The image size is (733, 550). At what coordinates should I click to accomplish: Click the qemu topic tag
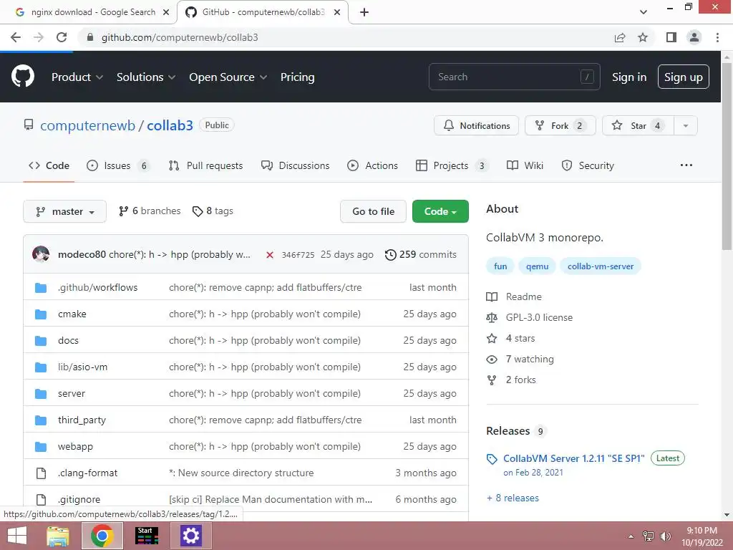(537, 266)
